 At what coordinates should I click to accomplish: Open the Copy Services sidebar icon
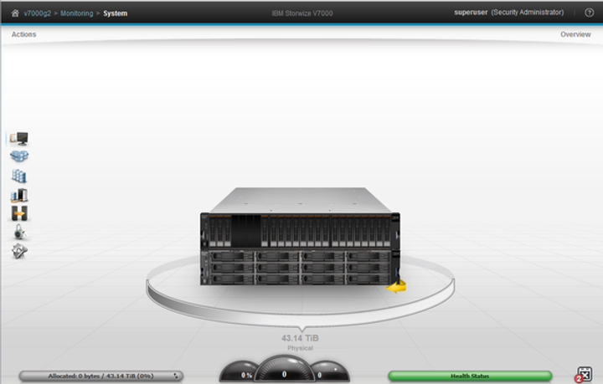(x=19, y=213)
